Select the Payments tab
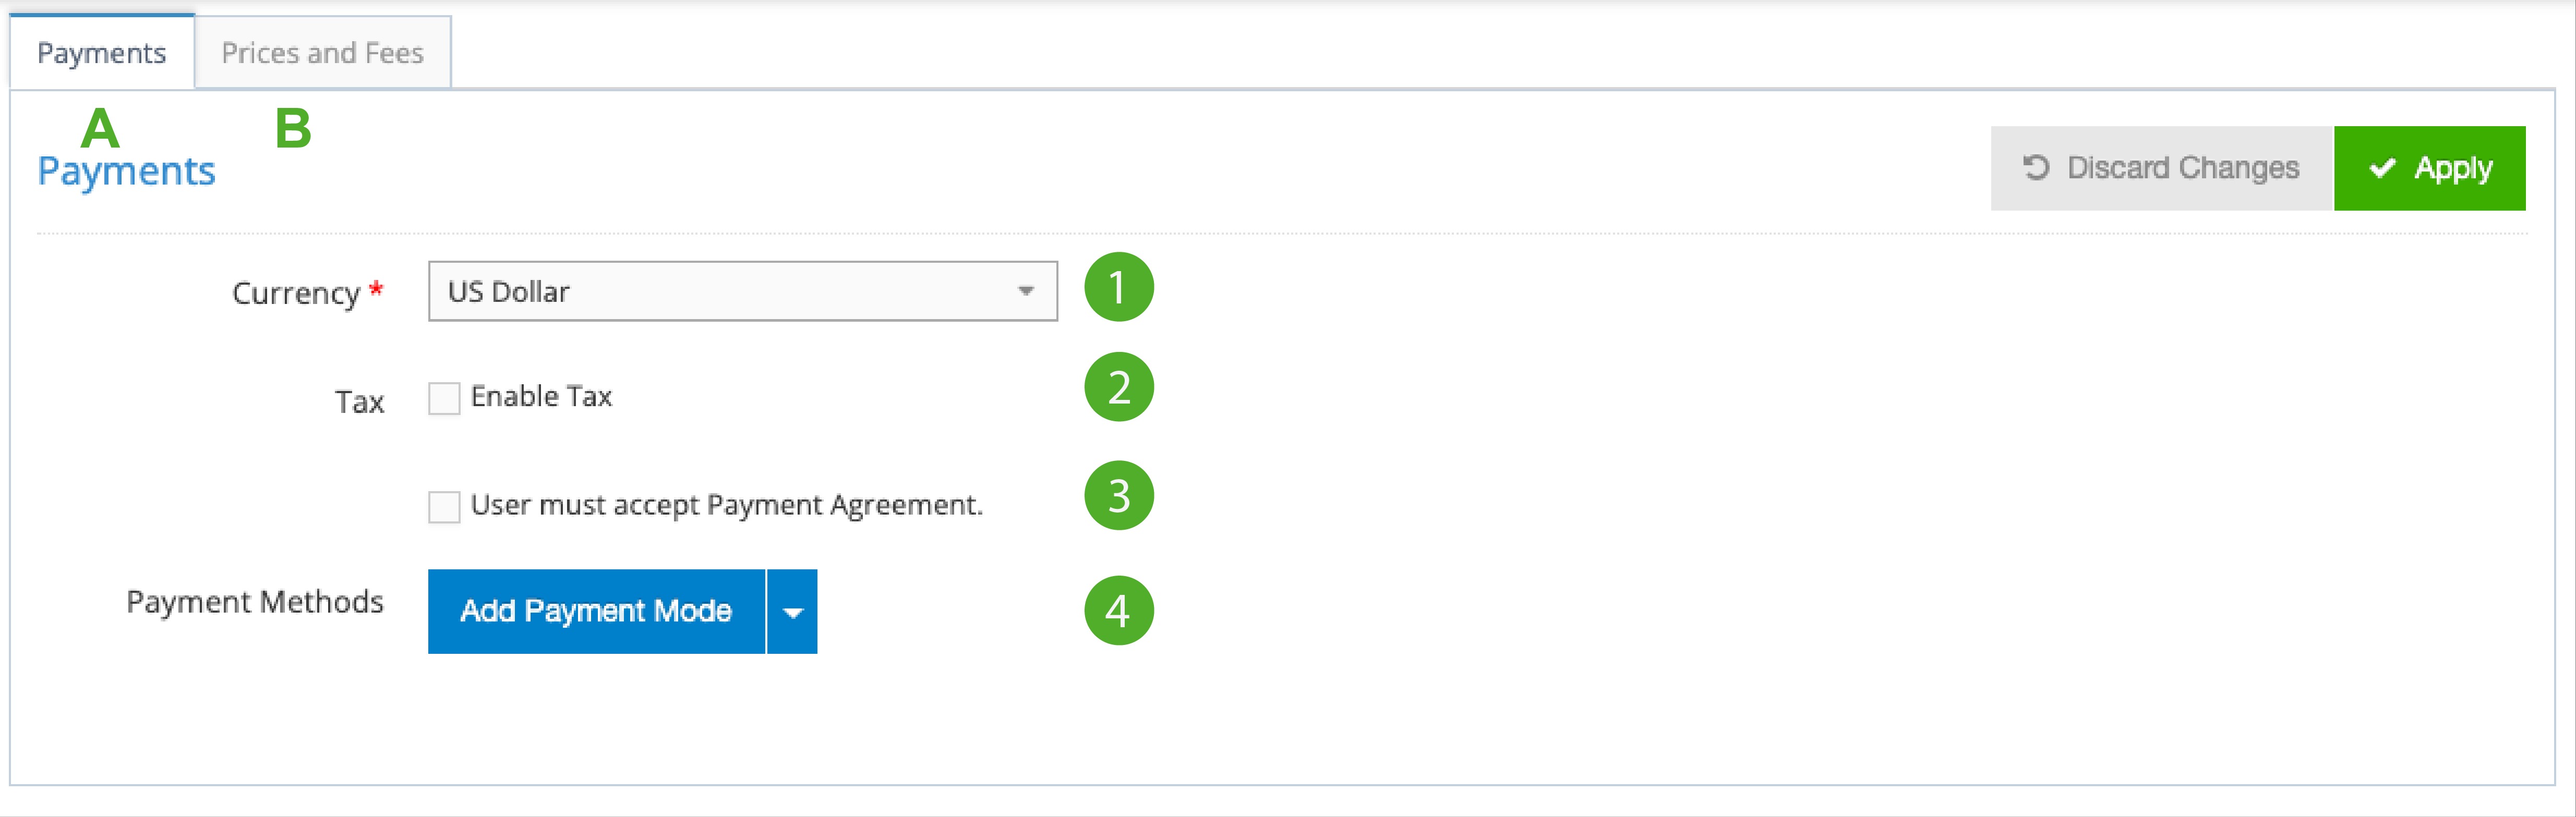The height and width of the screenshot is (817, 2576). pyautogui.click(x=102, y=53)
